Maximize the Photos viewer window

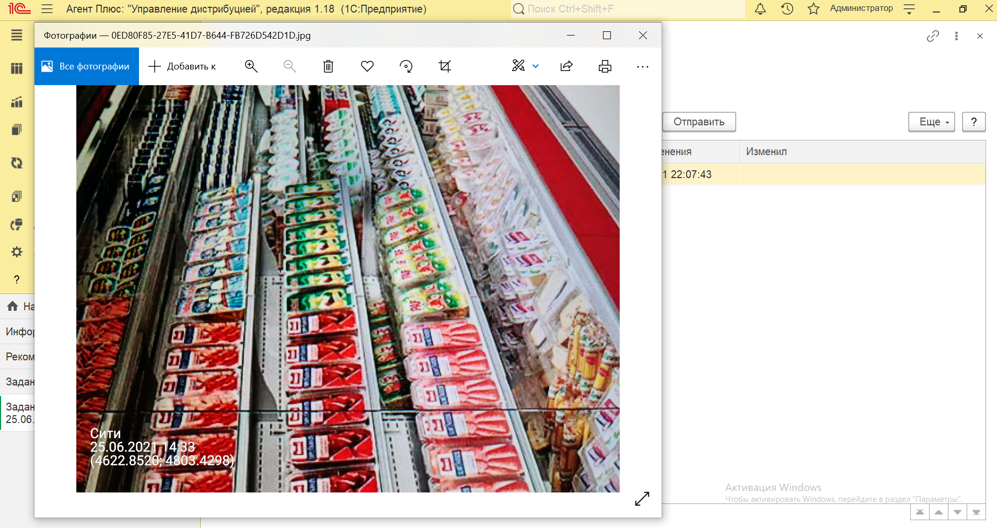607,35
